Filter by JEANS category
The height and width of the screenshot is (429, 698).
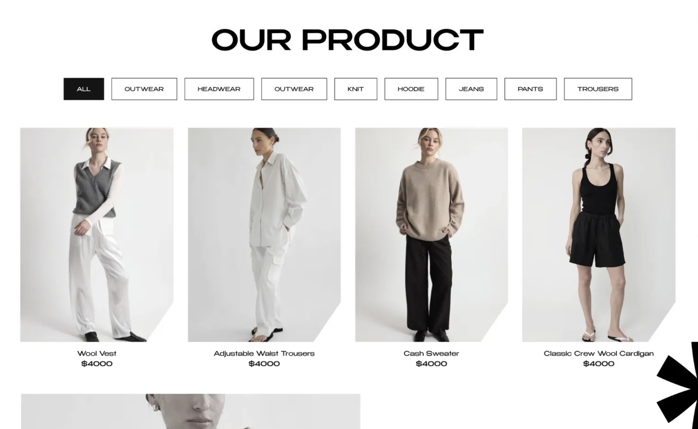[471, 89]
